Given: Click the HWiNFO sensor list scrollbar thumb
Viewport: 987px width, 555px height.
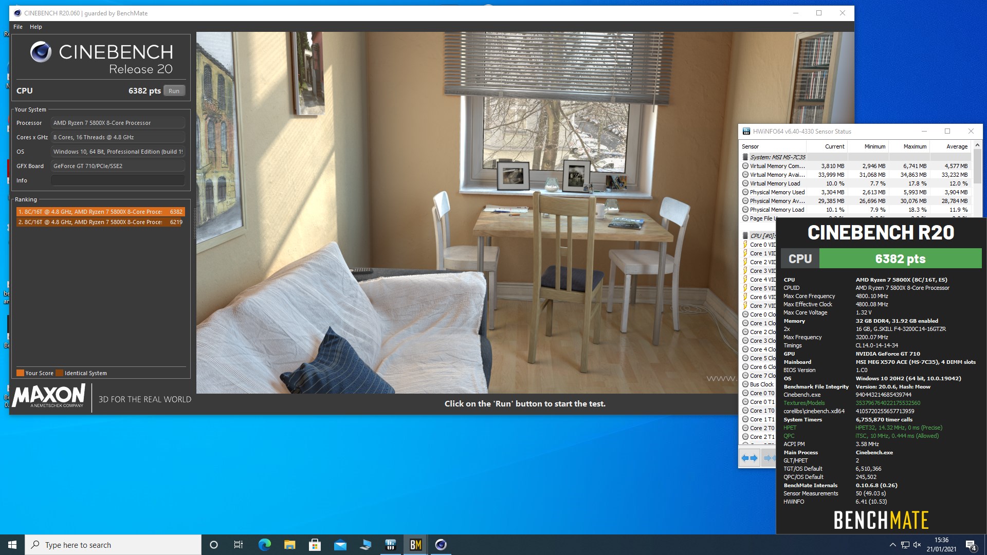Looking at the screenshot, I should pos(977,165).
